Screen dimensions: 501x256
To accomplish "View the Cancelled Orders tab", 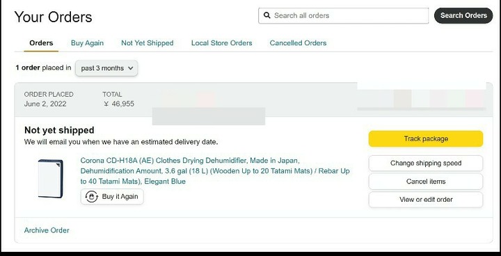I will pos(298,43).
